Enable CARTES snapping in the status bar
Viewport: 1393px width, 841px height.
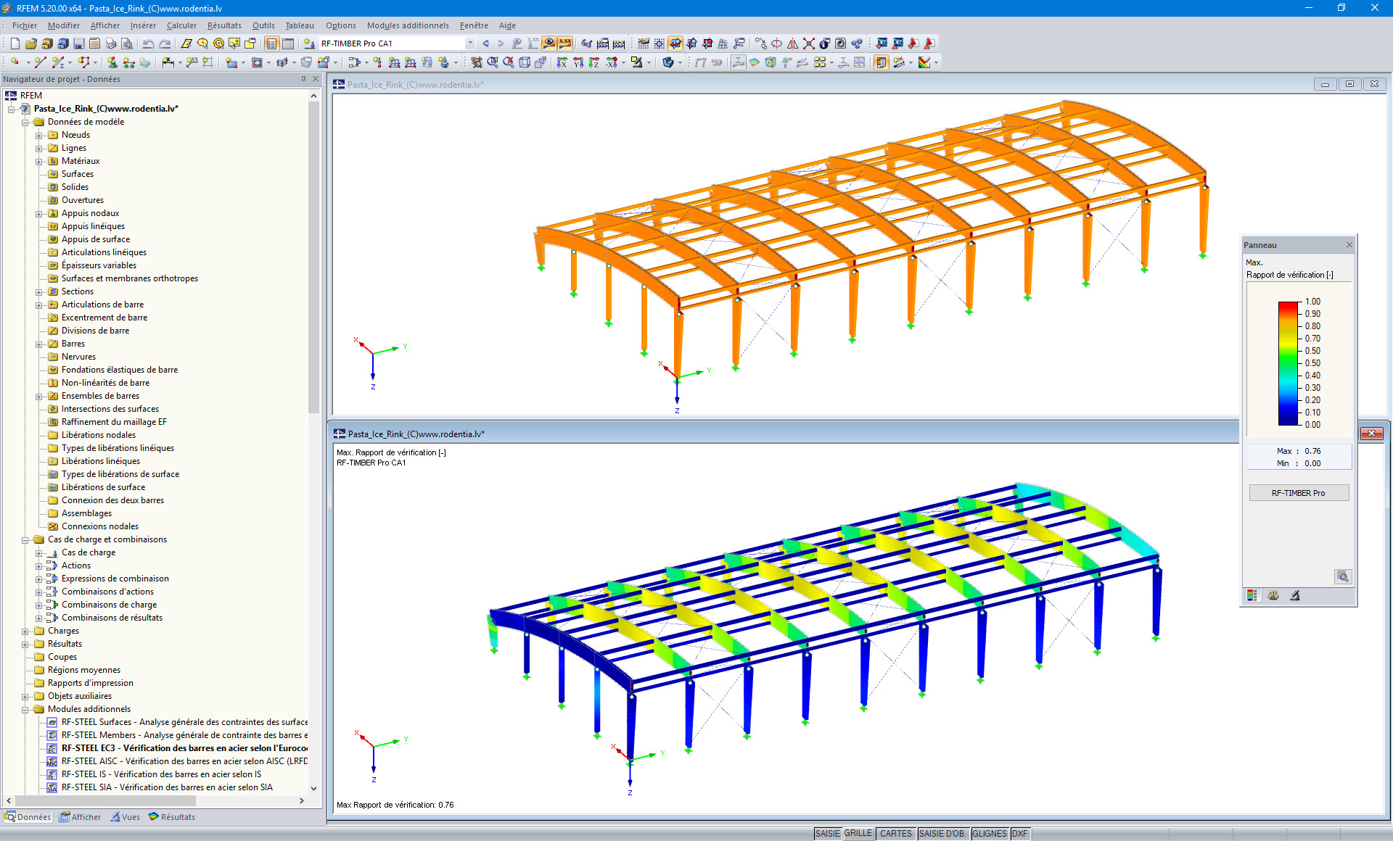point(895,833)
